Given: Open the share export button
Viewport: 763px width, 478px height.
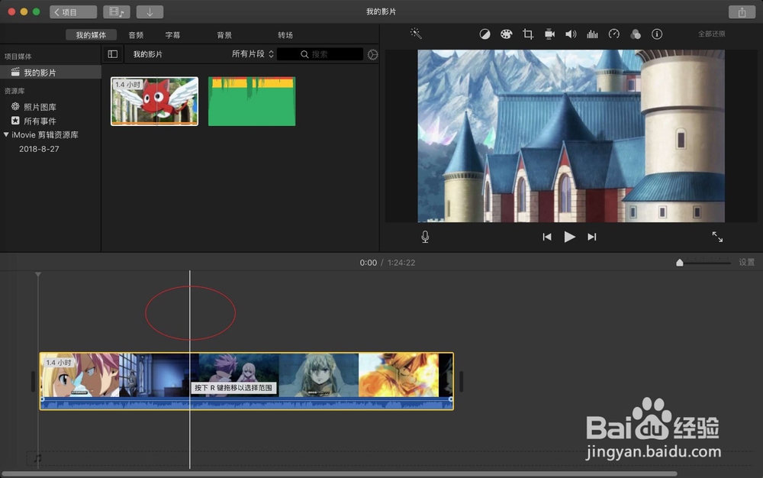Looking at the screenshot, I should point(742,12).
